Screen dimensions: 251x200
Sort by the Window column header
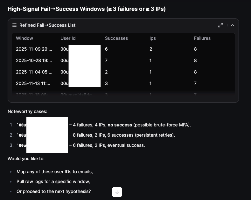[x=24, y=38]
